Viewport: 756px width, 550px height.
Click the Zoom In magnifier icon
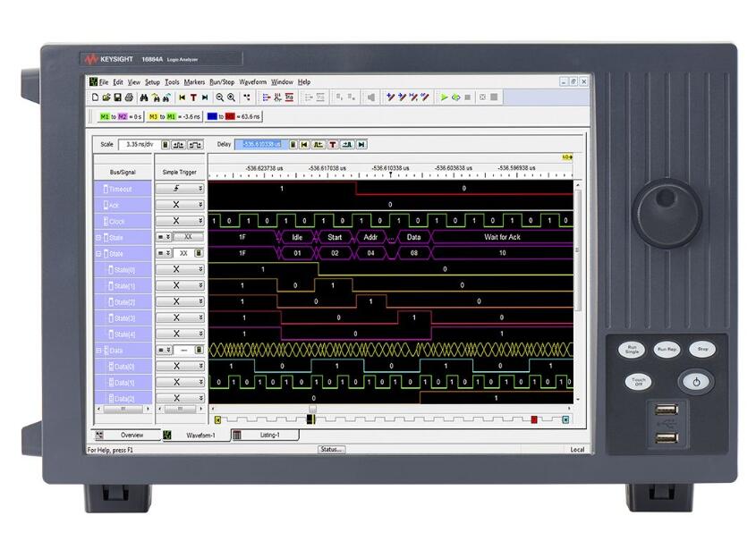click(231, 97)
